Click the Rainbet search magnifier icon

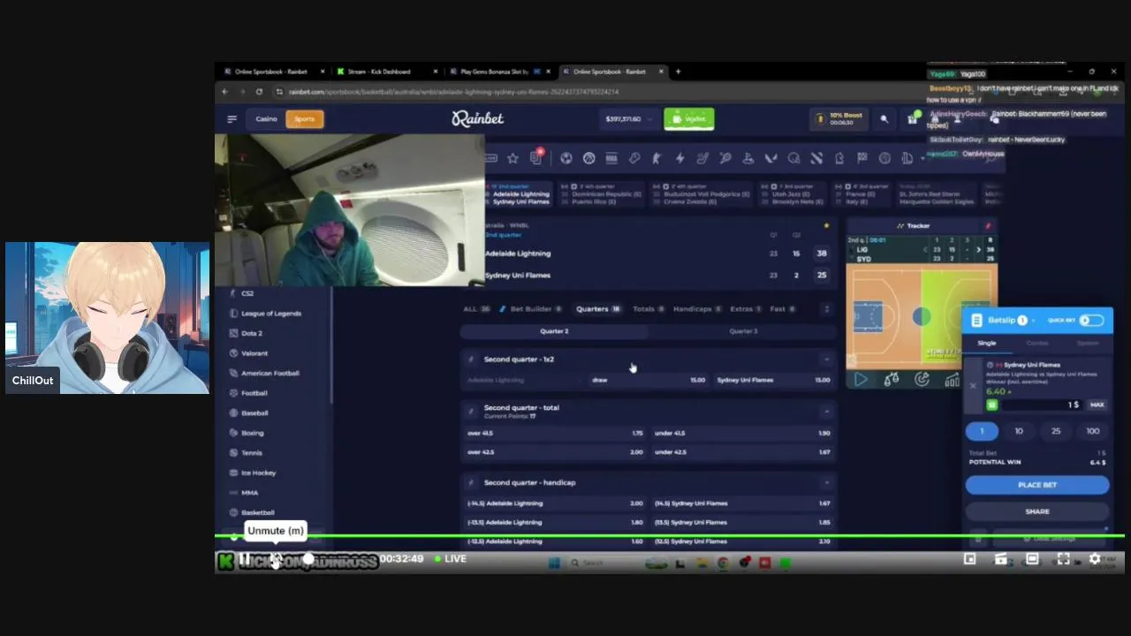click(884, 119)
